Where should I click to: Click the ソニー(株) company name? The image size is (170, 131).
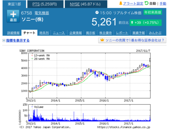tap(33, 20)
